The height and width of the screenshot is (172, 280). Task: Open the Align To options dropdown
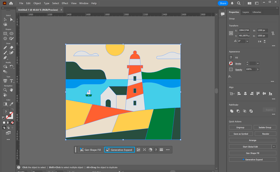[x=232, y=93]
